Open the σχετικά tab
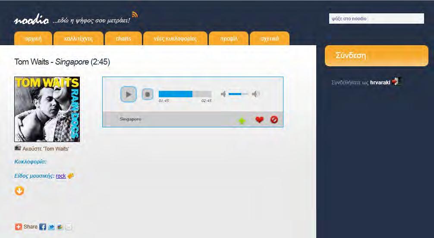The image size is (434, 238). pos(270,38)
